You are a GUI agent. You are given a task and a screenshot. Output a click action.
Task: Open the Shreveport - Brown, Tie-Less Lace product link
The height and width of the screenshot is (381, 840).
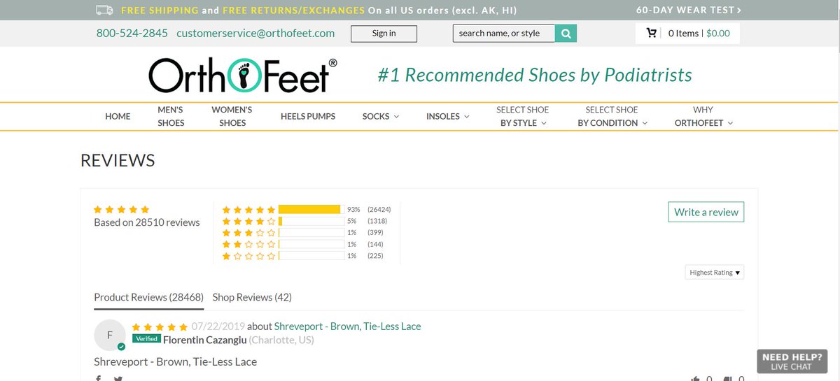pyautogui.click(x=348, y=326)
